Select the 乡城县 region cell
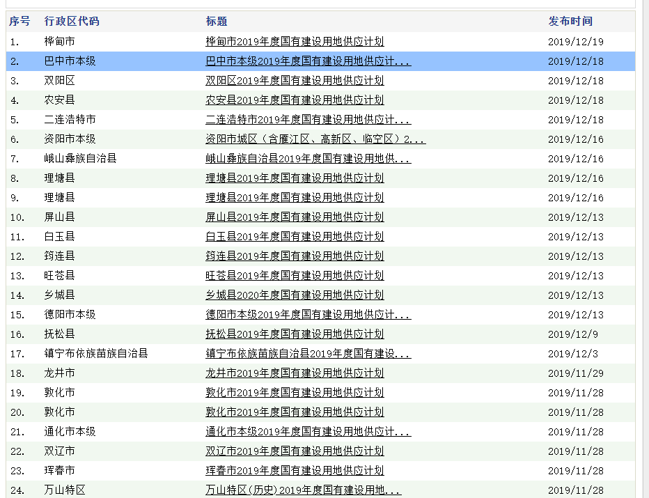649x498 pixels. (x=60, y=295)
